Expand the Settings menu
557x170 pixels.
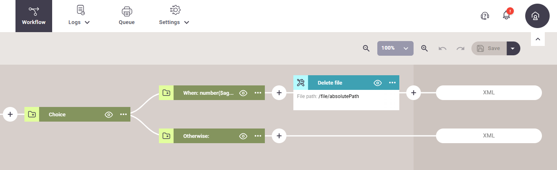point(174,16)
